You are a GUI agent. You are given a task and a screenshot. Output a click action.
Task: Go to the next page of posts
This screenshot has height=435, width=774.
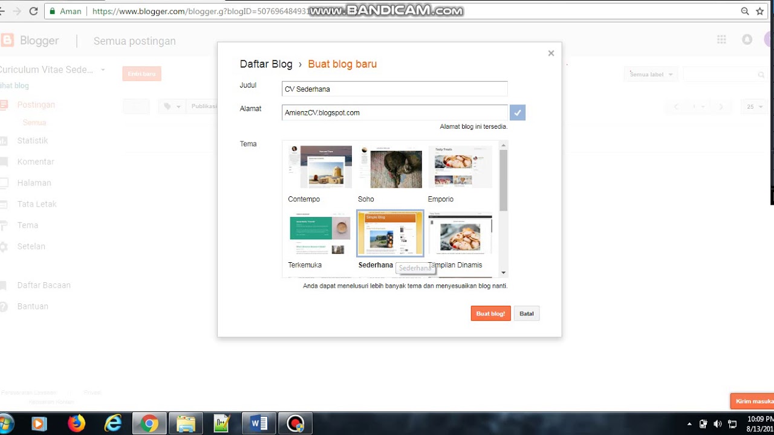(x=721, y=106)
